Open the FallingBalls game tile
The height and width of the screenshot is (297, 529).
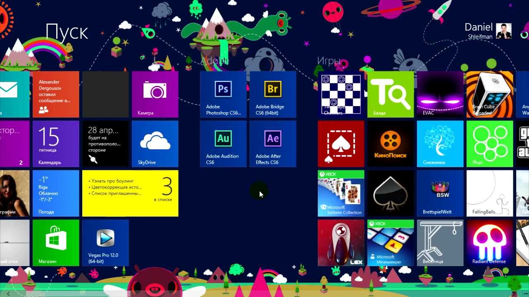(490, 193)
